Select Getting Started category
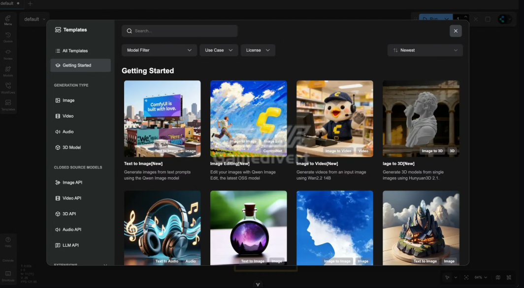 click(x=80, y=65)
